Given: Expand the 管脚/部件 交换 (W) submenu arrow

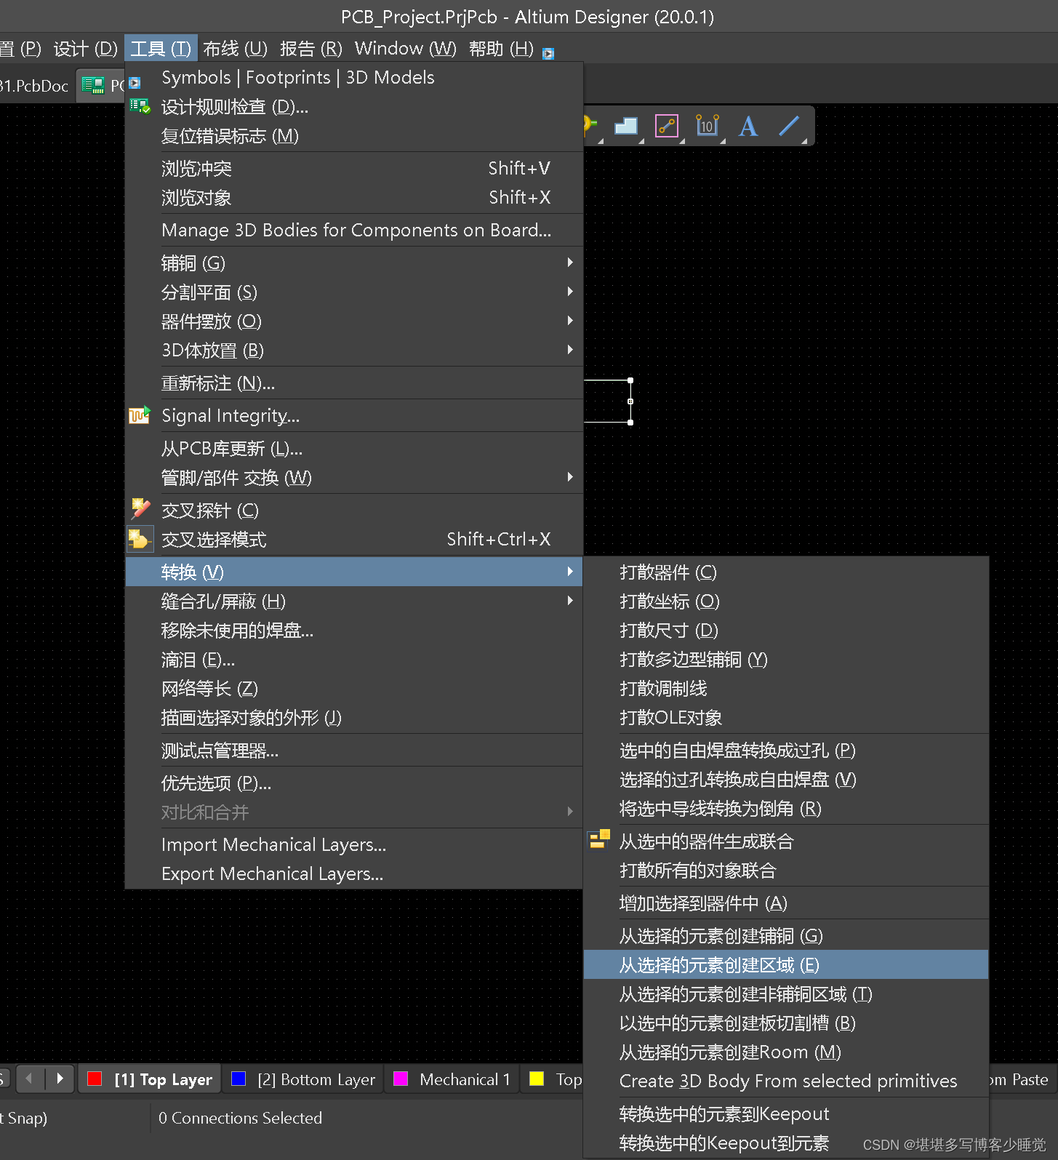Looking at the screenshot, I should tap(571, 477).
